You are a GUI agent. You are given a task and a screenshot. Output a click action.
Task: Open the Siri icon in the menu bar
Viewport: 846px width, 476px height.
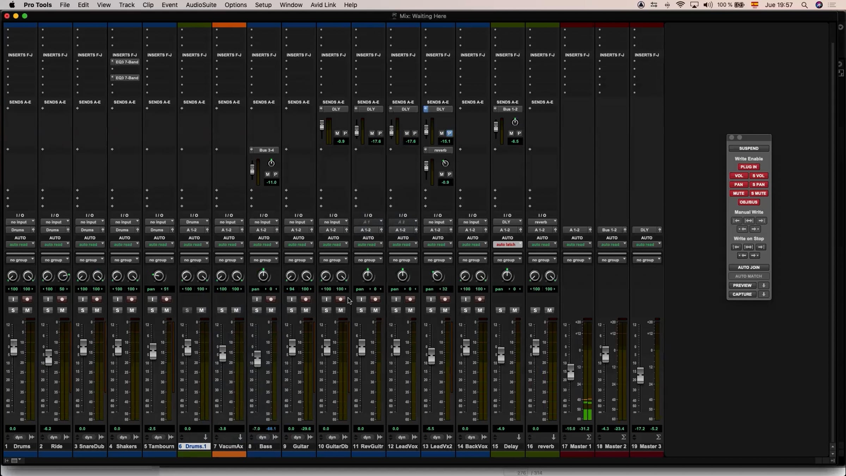819,5
